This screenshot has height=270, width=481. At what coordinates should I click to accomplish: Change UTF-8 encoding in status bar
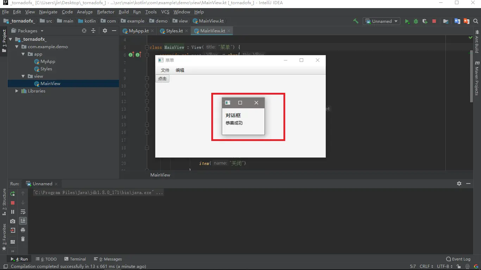pos(445,266)
